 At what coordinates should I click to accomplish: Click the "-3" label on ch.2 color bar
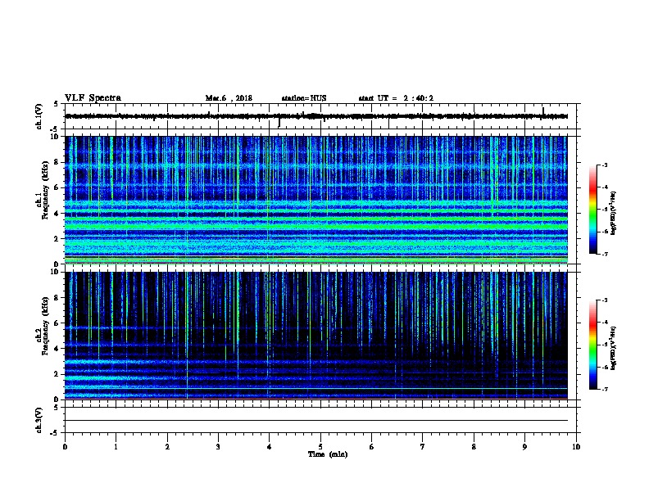click(x=604, y=300)
